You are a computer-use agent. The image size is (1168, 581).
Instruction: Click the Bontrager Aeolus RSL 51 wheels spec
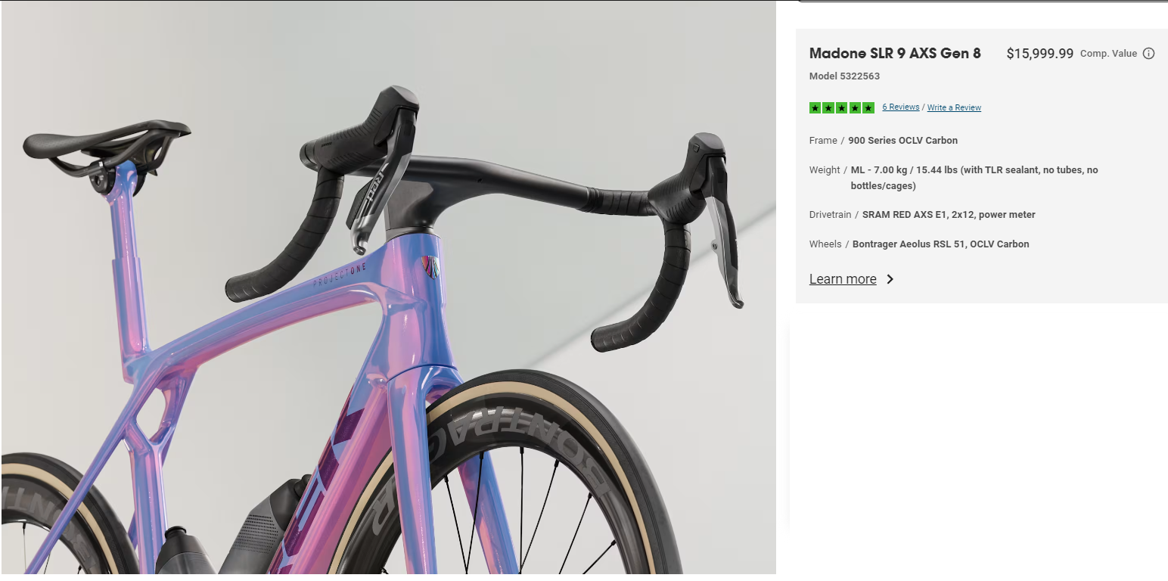(940, 244)
